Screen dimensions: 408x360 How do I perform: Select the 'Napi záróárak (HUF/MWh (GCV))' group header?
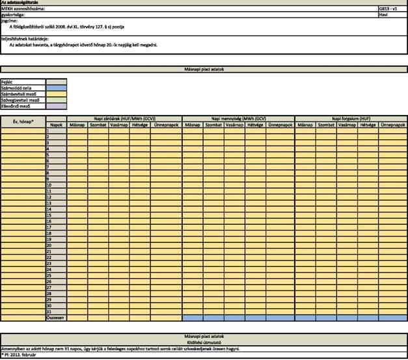(x=124, y=119)
